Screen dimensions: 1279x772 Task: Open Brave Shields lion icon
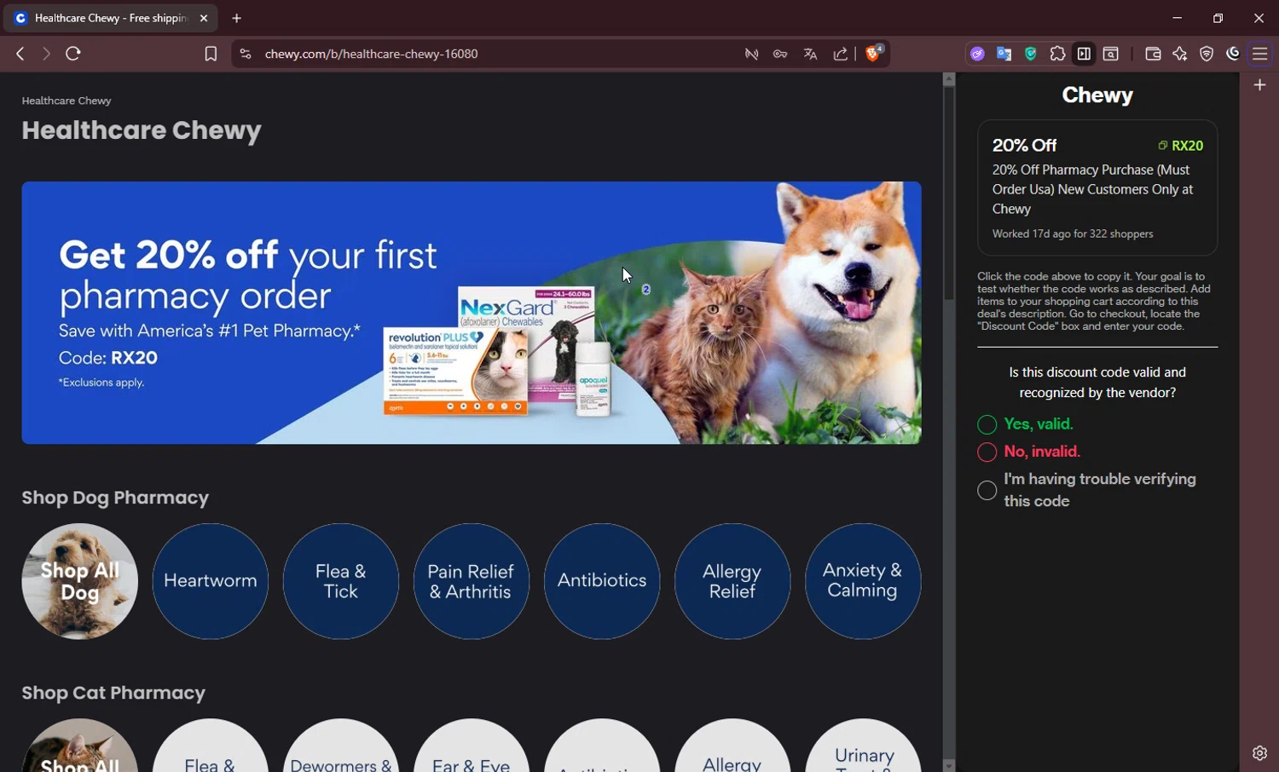pyautogui.click(x=875, y=53)
